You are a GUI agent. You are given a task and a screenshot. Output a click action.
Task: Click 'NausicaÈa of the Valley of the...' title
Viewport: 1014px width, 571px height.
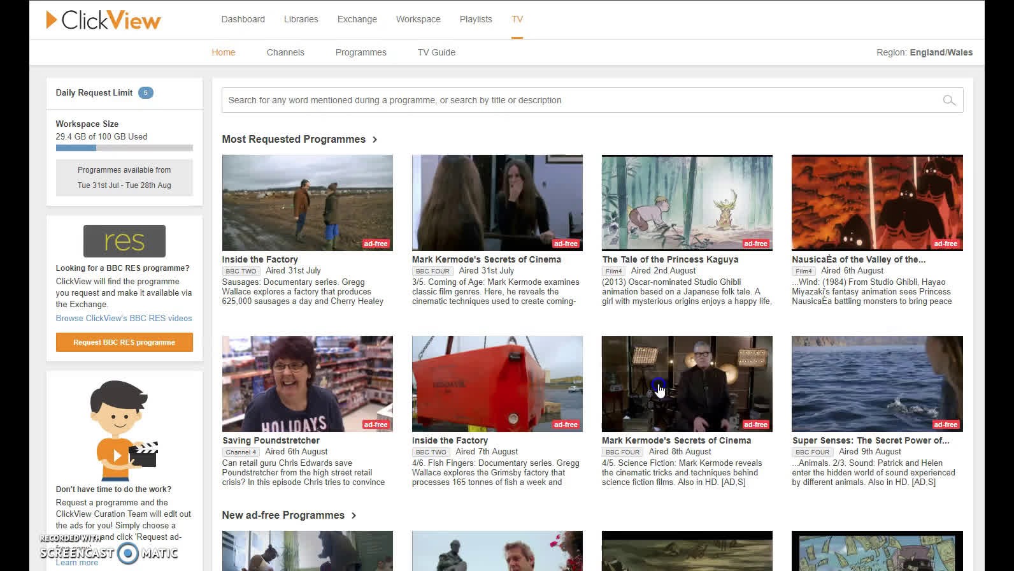tap(859, 259)
